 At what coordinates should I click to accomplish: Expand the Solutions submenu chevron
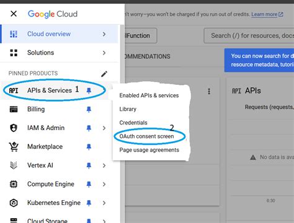coord(104,53)
